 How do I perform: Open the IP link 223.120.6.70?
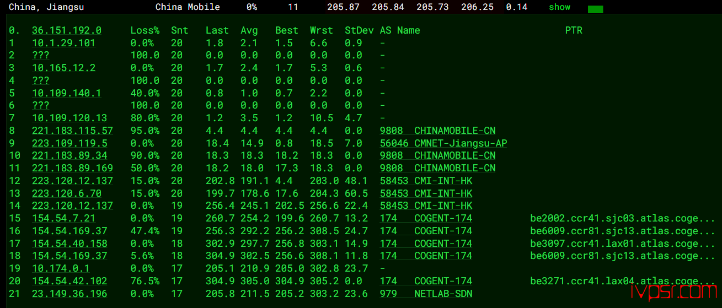click(67, 193)
